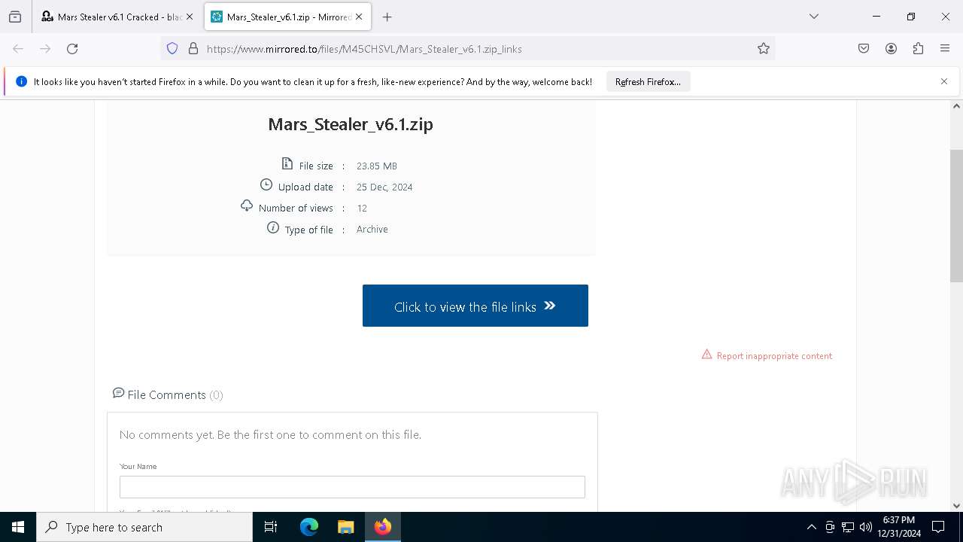Click the taskbar search box
This screenshot has height=542, width=963.
pos(144,527)
